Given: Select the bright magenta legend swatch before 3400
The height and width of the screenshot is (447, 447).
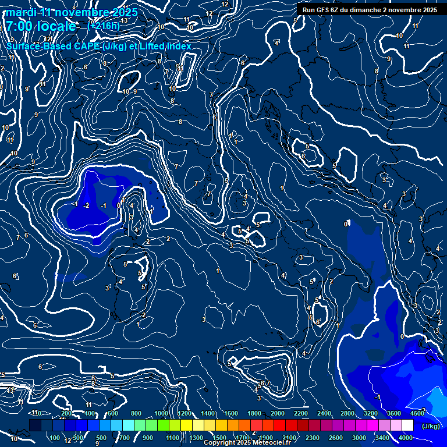Looking at the screenshot, I should [372, 425].
